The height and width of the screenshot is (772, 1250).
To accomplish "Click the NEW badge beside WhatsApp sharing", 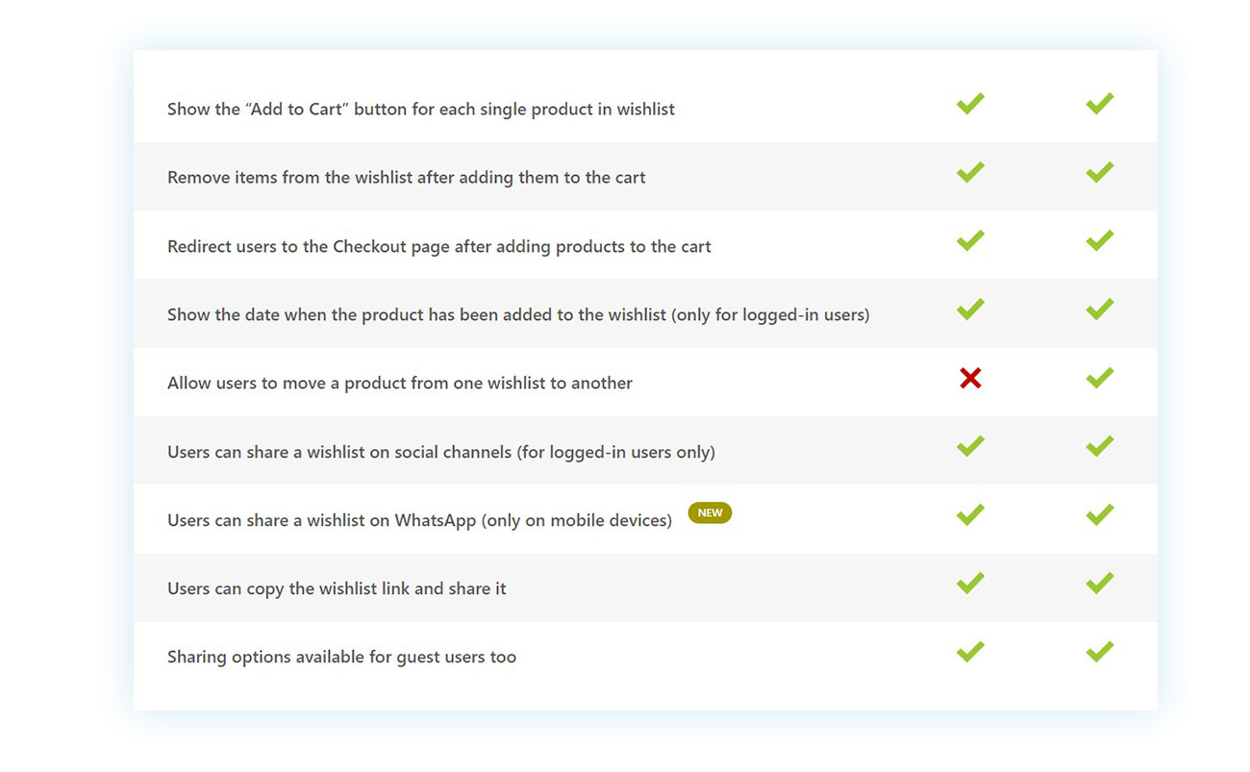I will [x=710, y=513].
